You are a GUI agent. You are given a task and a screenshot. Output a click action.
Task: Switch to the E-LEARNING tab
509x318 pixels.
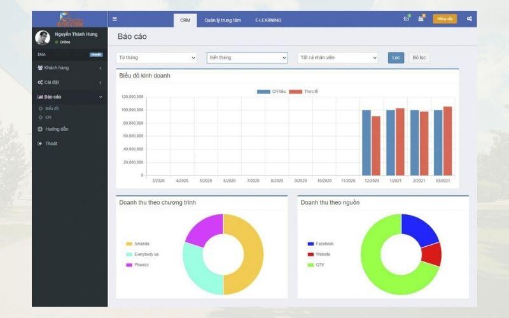(268, 20)
